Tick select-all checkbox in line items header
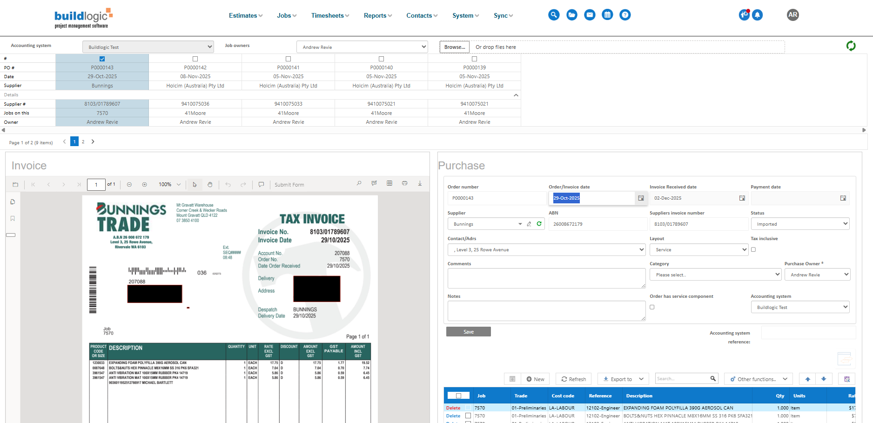This screenshot has height=423, width=873. [x=458, y=396]
